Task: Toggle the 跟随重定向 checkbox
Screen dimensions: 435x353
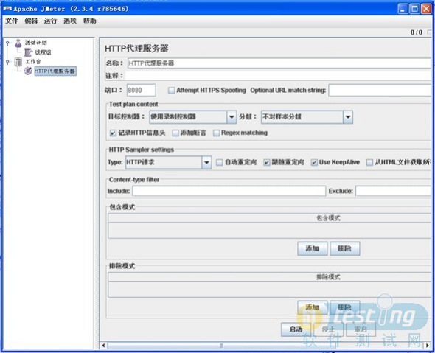Action: tap(267, 162)
